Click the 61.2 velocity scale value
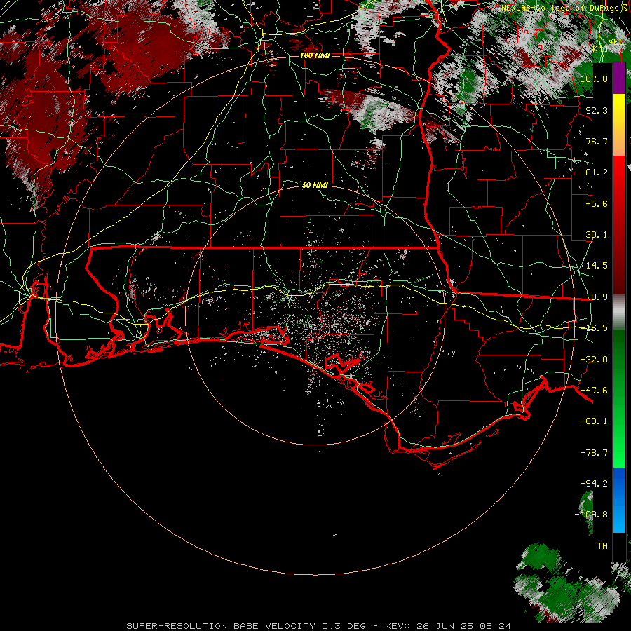Image resolution: width=631 pixels, height=631 pixels. tap(597, 172)
